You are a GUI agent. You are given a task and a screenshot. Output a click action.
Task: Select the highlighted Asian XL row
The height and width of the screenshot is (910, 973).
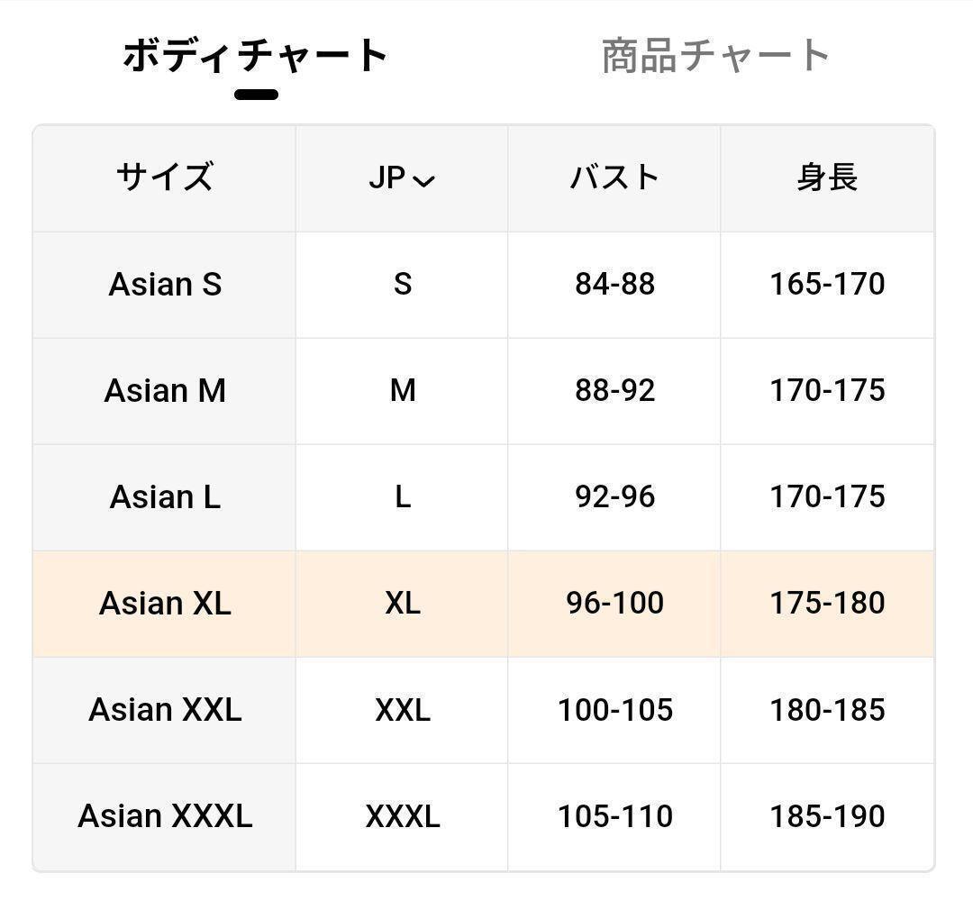coord(165,603)
